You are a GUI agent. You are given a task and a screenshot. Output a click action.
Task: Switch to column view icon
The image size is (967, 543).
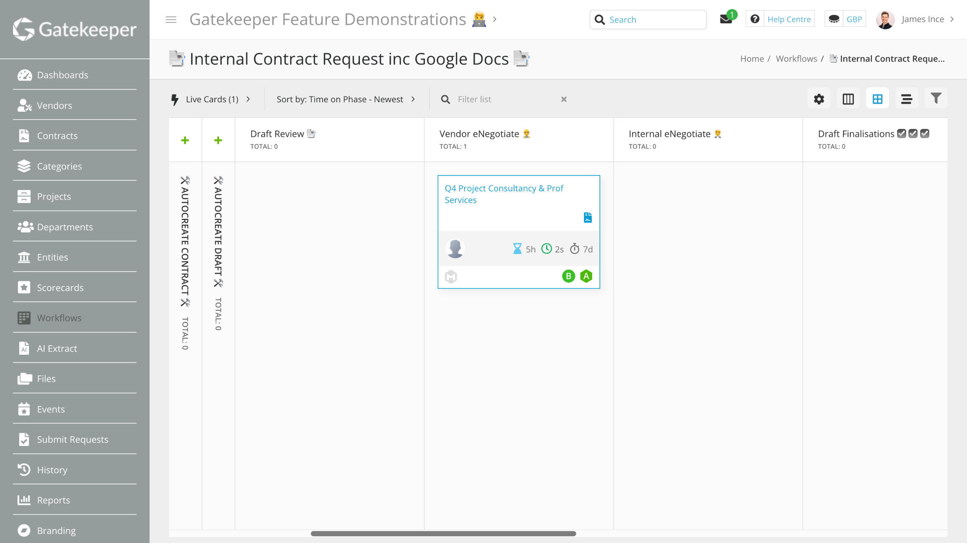pos(848,99)
